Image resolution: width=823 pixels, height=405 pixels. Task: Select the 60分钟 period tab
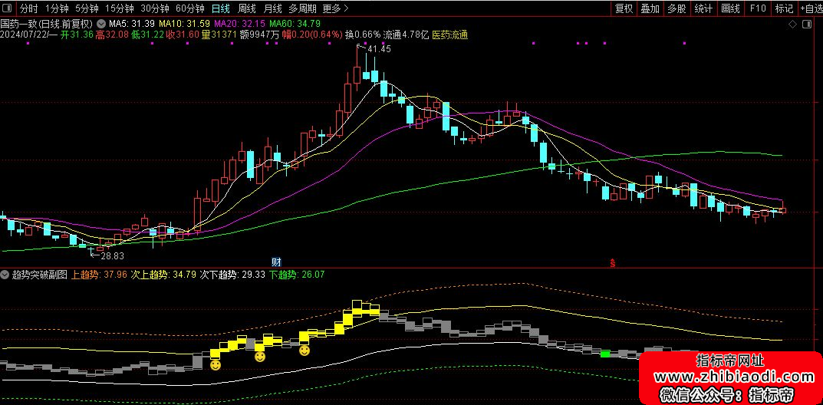[x=189, y=9]
